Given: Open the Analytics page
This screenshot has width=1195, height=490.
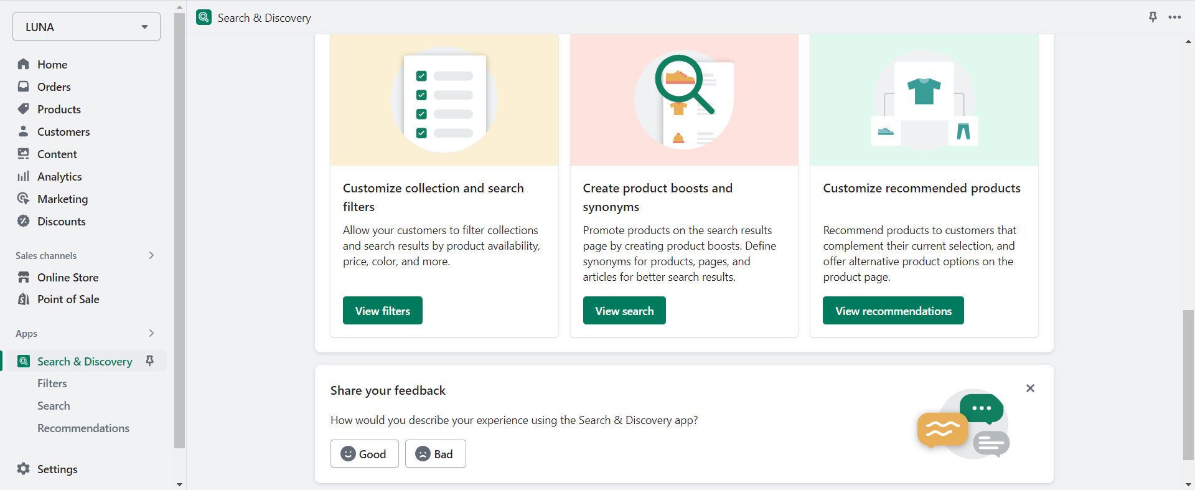Looking at the screenshot, I should 60,176.
